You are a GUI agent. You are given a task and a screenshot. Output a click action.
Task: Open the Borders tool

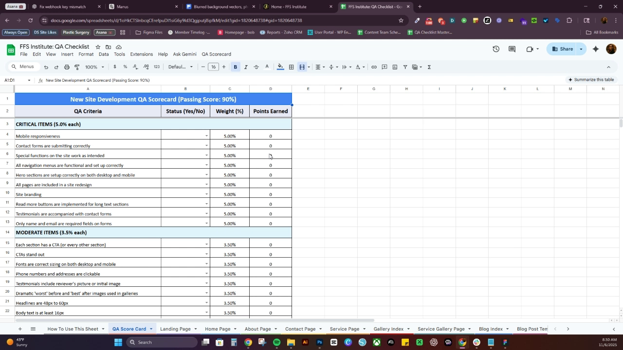click(x=291, y=67)
